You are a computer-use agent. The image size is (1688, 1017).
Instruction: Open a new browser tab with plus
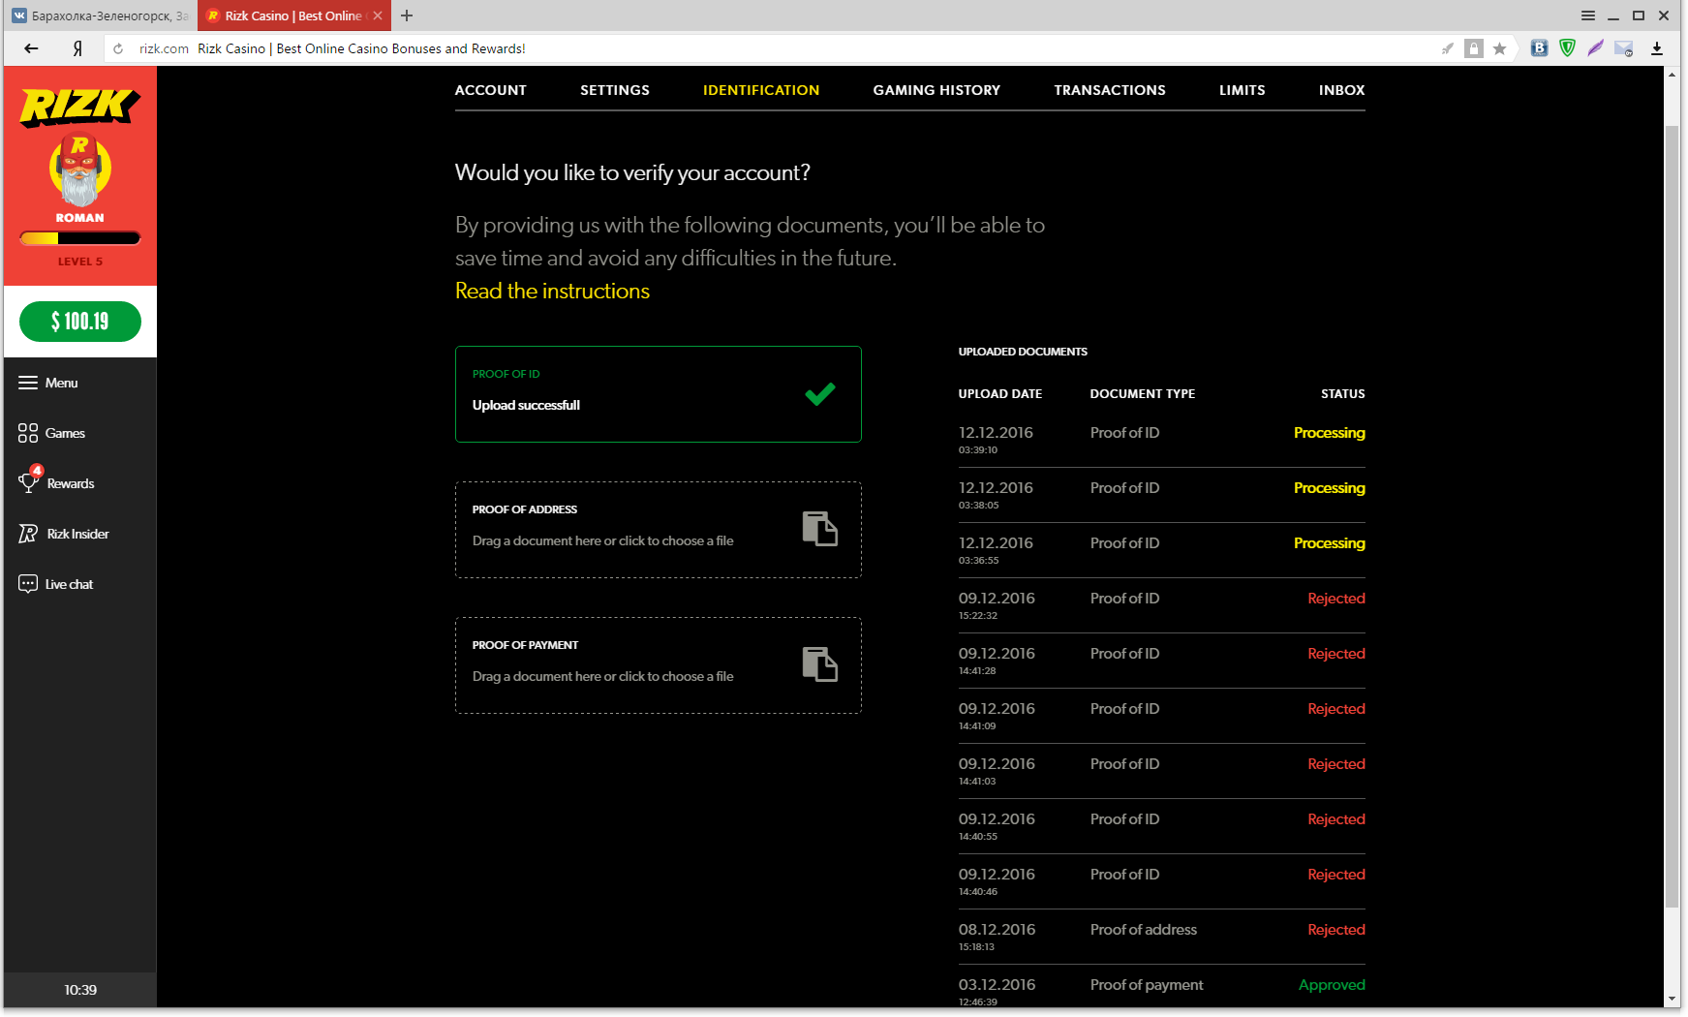coord(407,15)
